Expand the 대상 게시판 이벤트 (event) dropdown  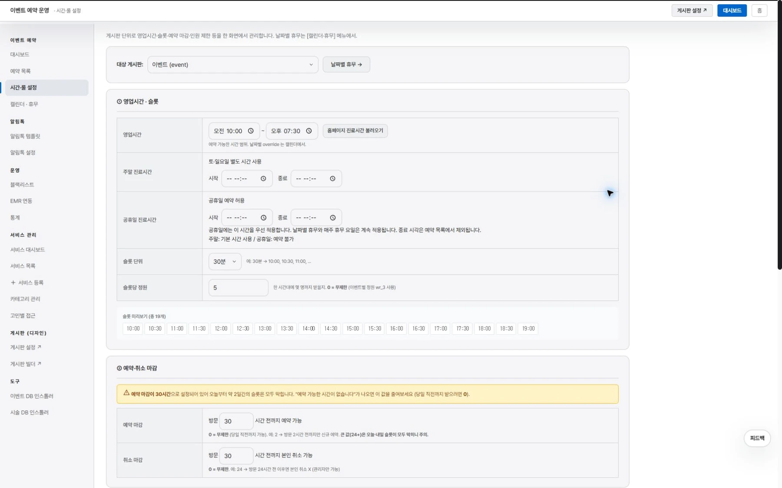coord(233,64)
